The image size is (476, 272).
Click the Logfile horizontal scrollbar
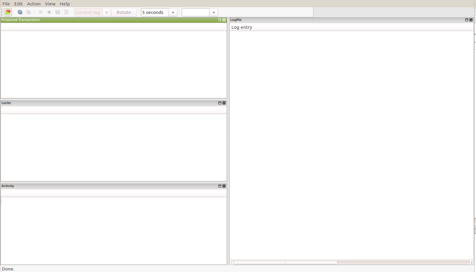point(285,263)
